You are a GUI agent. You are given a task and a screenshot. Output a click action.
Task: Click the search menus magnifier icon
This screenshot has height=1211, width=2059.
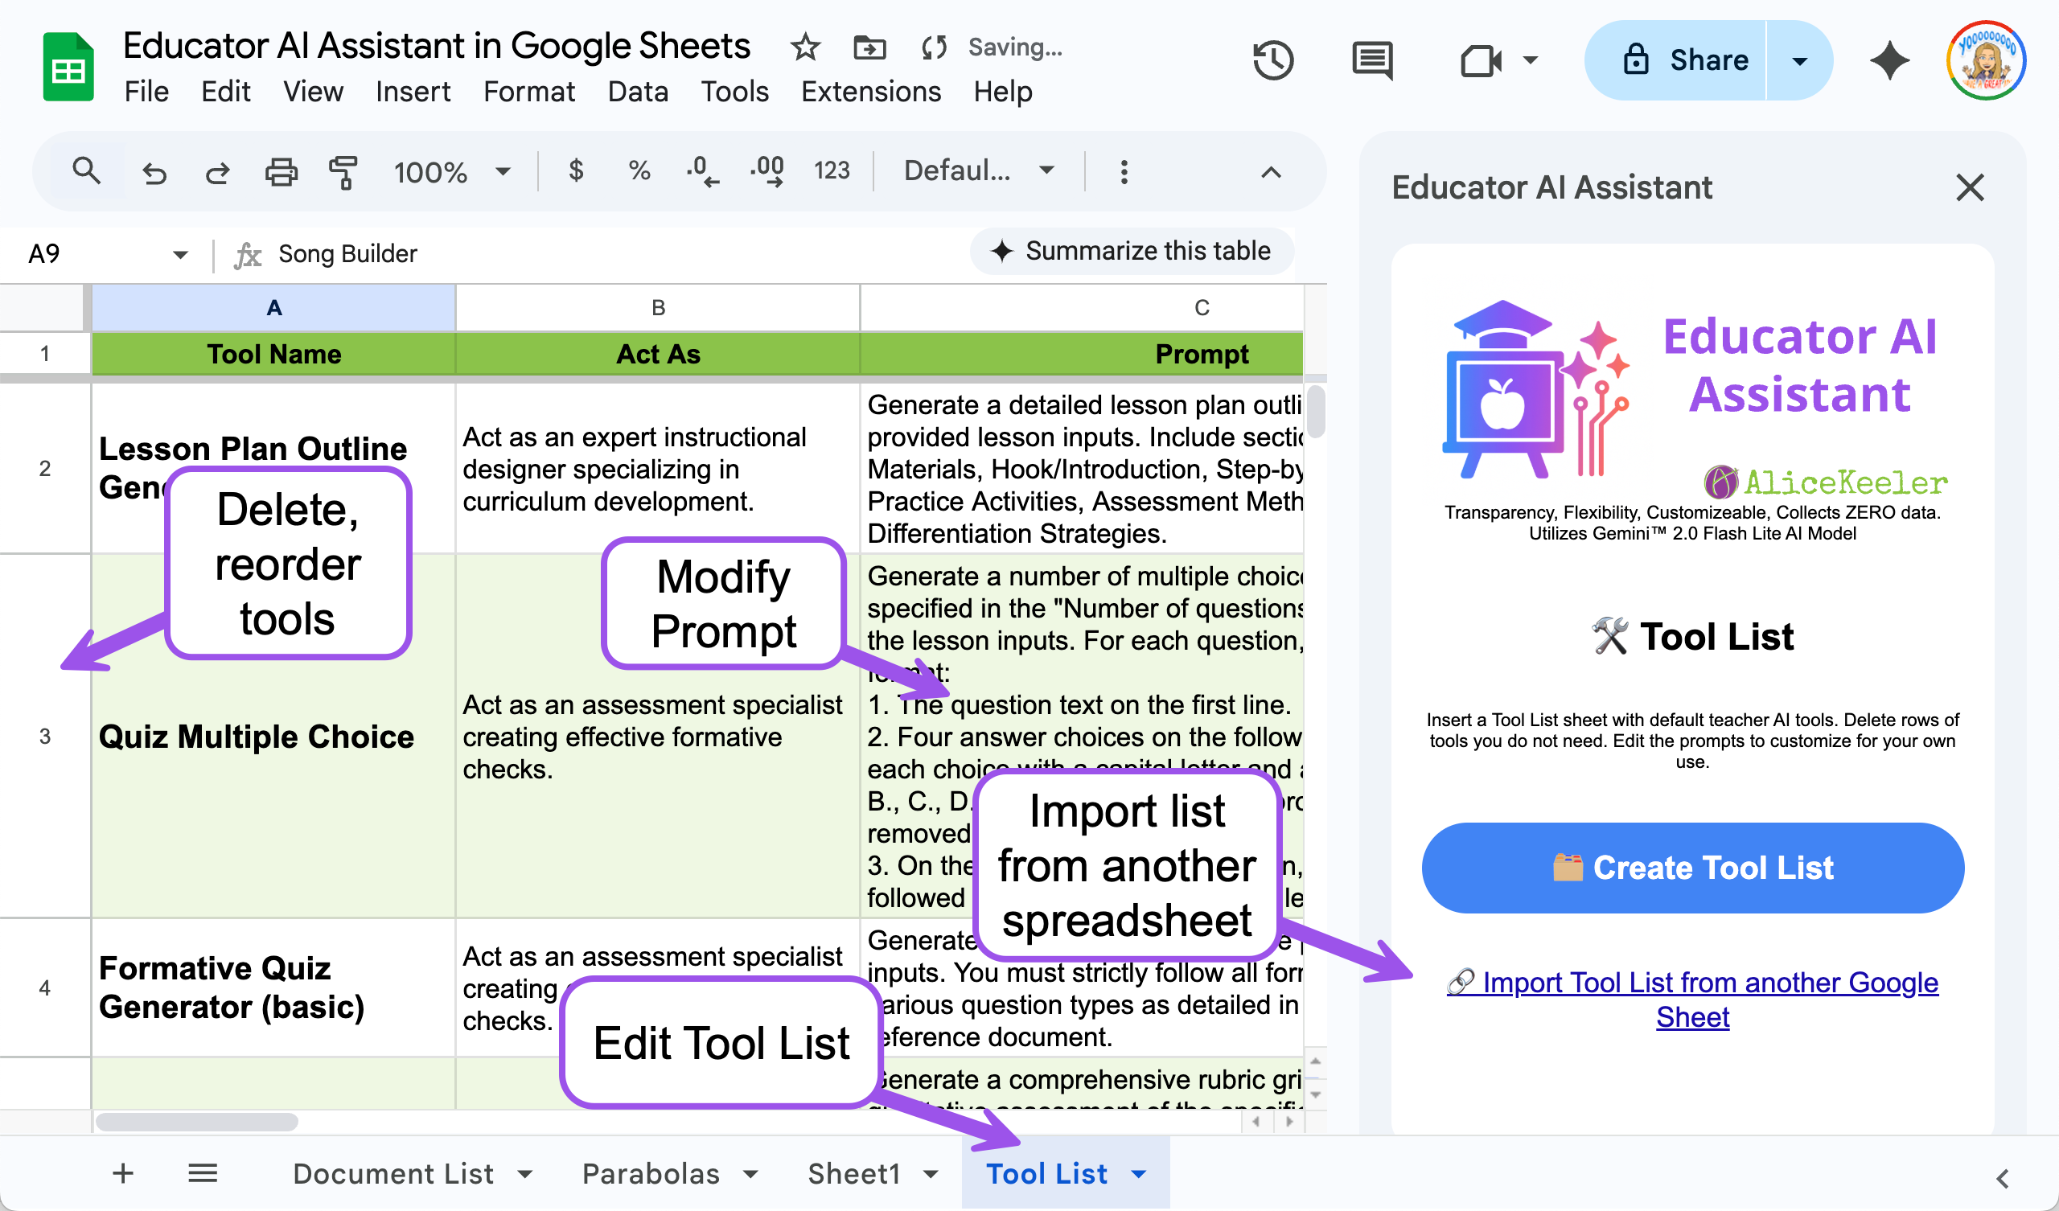click(87, 171)
